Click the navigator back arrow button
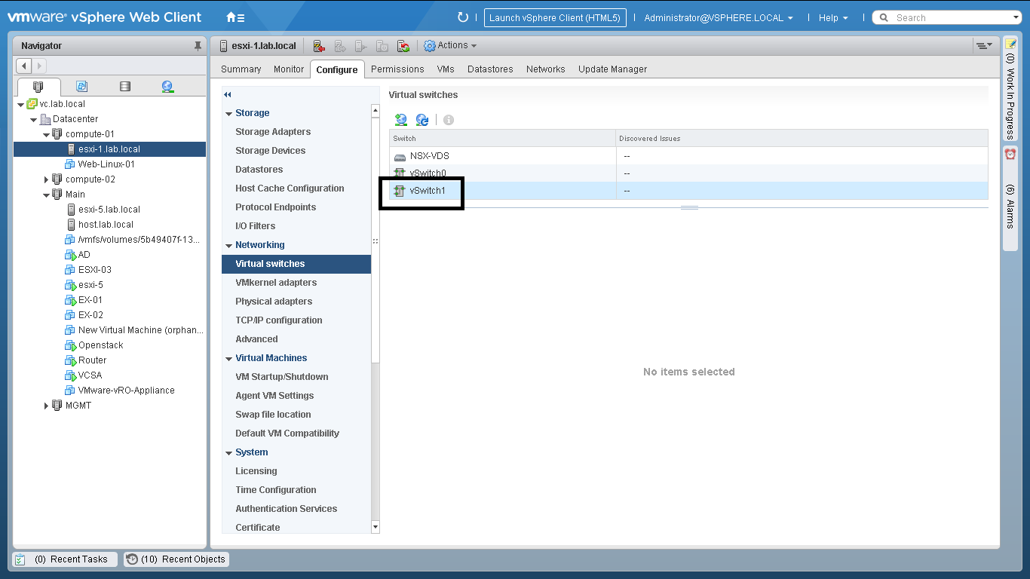Screen dimensions: 1030x579 pyautogui.click(x=23, y=66)
